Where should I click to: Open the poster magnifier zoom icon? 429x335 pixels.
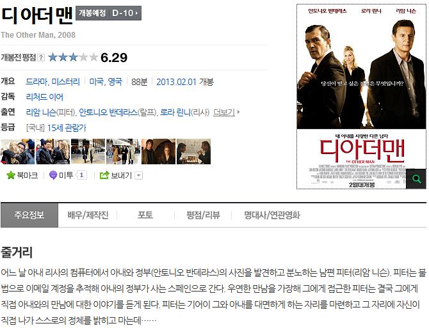point(416,179)
